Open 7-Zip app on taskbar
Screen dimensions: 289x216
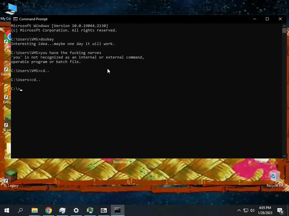tap(104, 210)
